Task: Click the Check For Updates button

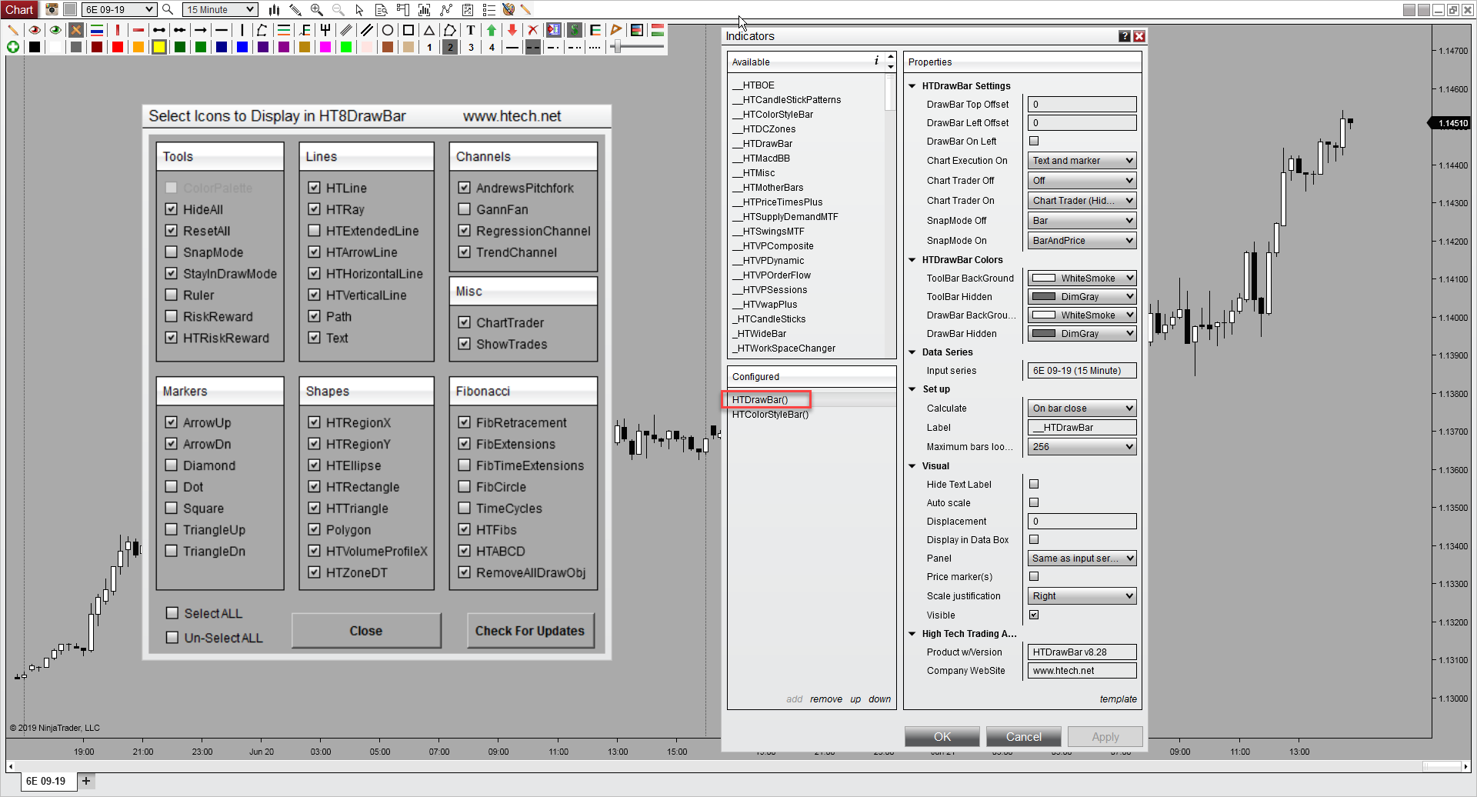Action: click(x=530, y=631)
